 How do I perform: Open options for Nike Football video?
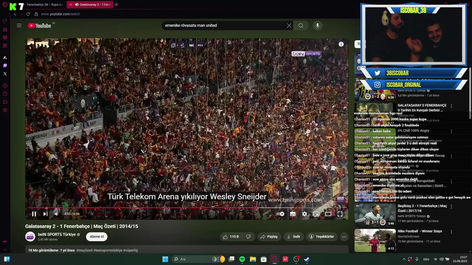451,232
